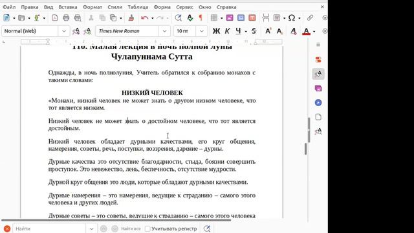Screen dimensions: 414x233
Task: Clone formatting with the paintbrush
Action: (x=131, y=17)
